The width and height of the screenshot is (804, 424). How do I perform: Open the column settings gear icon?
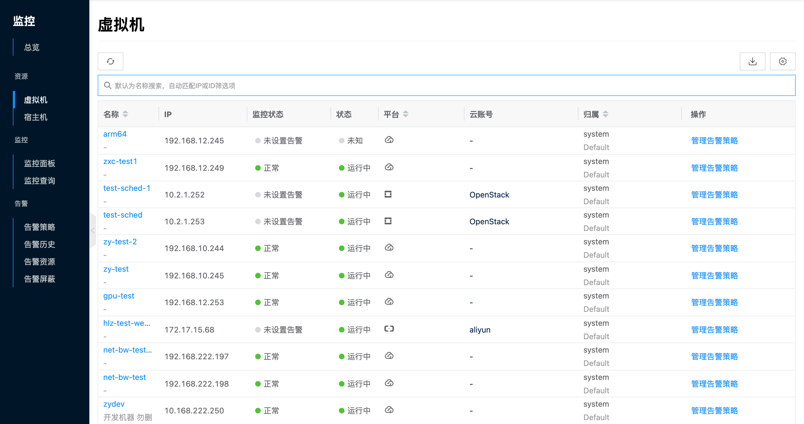(x=782, y=61)
